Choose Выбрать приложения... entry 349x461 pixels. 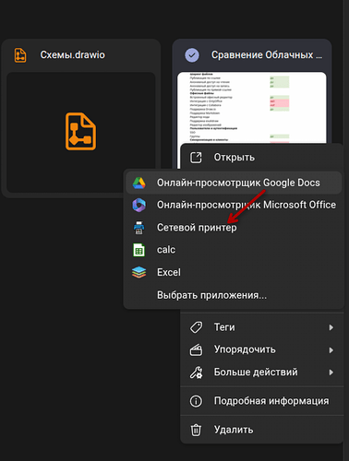point(234,295)
